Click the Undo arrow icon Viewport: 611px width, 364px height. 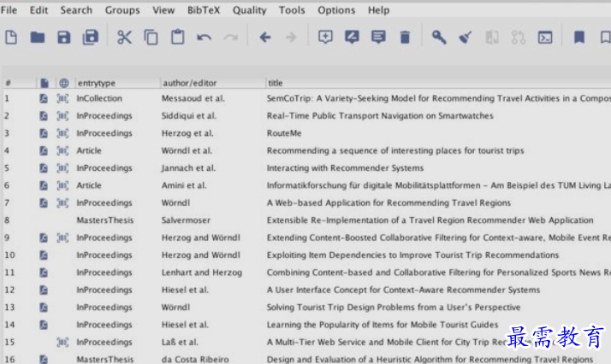204,37
